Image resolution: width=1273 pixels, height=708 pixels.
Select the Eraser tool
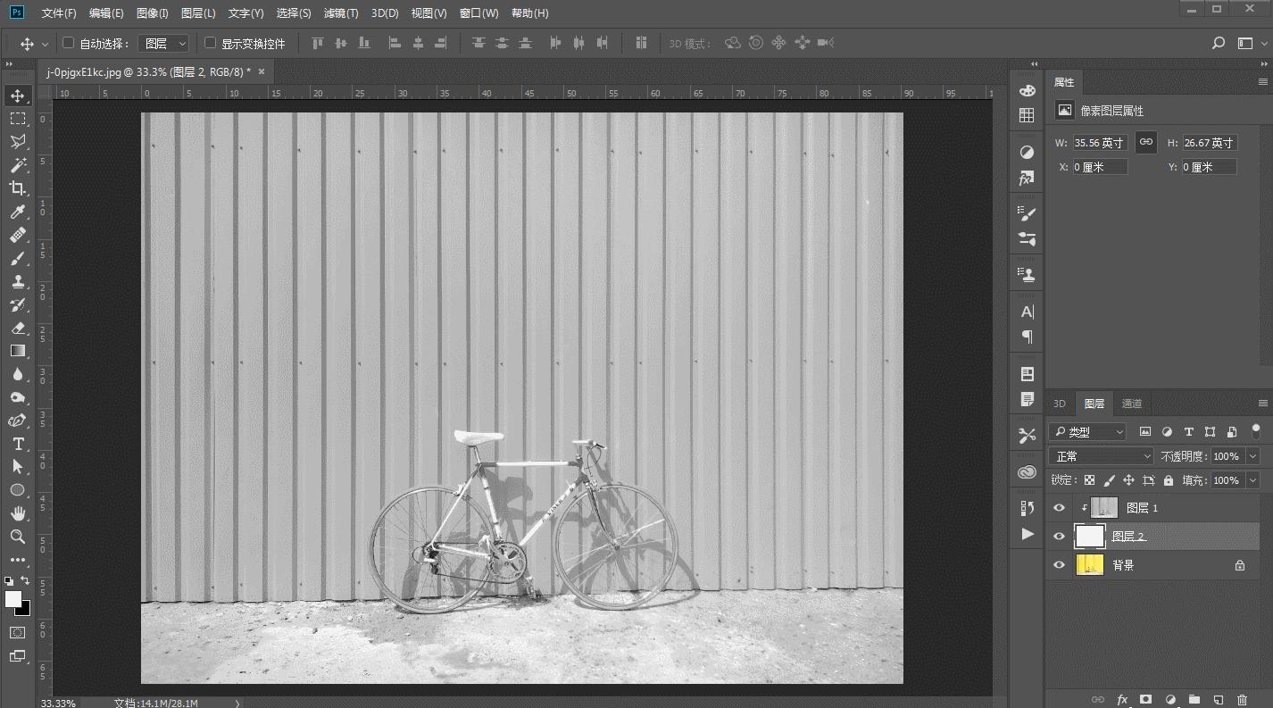coord(17,328)
